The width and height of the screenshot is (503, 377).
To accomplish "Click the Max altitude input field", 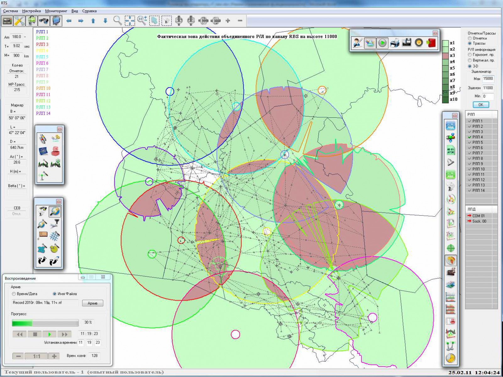I will [x=488, y=79].
